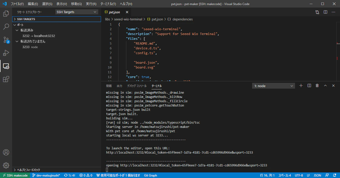Switch to the デバッグ コンソール tab
The height and width of the screenshot is (178, 340).
(137, 86)
